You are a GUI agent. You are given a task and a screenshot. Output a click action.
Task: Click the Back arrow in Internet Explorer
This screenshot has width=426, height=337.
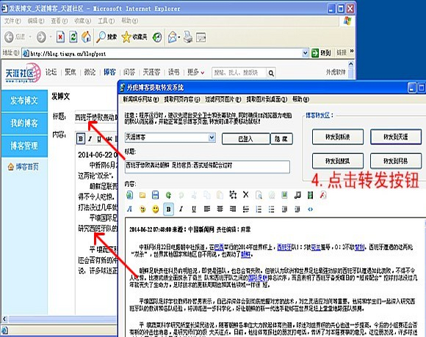(9, 37)
